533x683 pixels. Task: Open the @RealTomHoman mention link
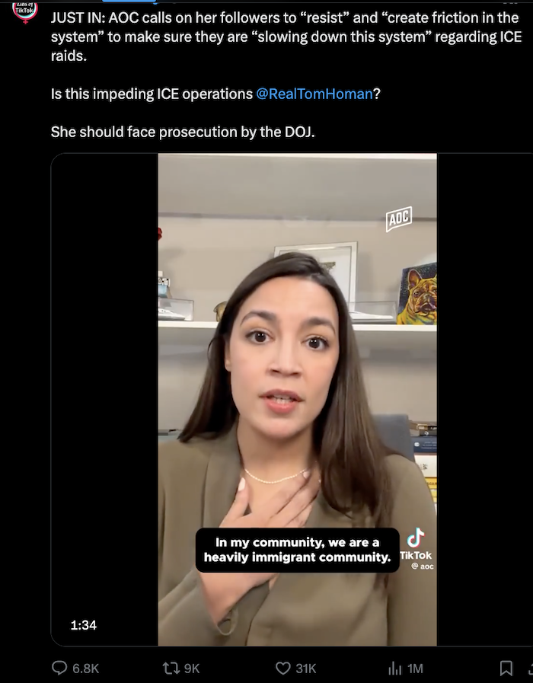click(314, 94)
